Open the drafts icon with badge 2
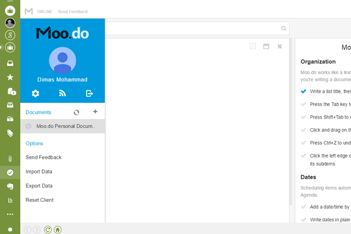Viewport: 351px width, 234px height. (11, 91)
